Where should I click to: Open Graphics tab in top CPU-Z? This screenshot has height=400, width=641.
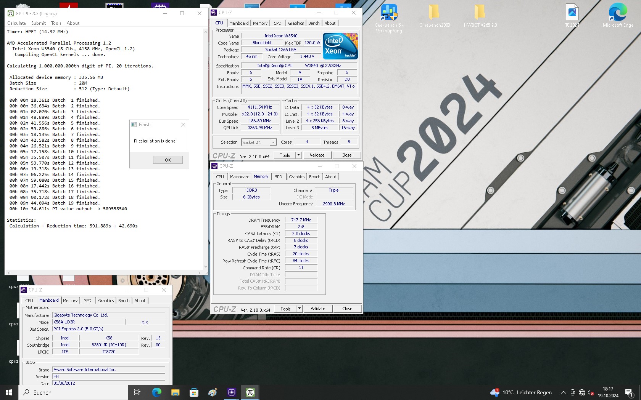point(296,23)
